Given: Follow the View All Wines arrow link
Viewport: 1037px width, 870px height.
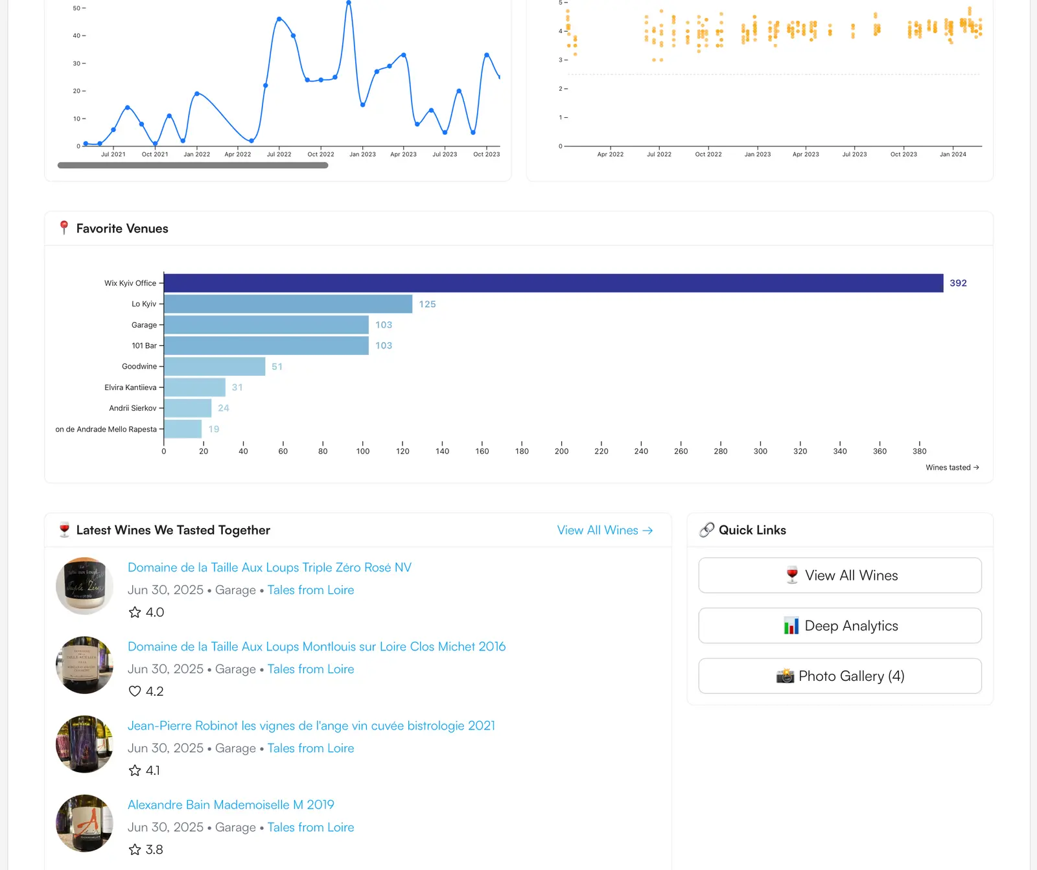Looking at the screenshot, I should [605, 530].
